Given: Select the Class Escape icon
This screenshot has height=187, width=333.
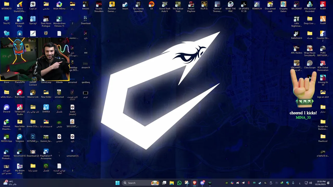Looking at the screenshot, I should 310,65.
